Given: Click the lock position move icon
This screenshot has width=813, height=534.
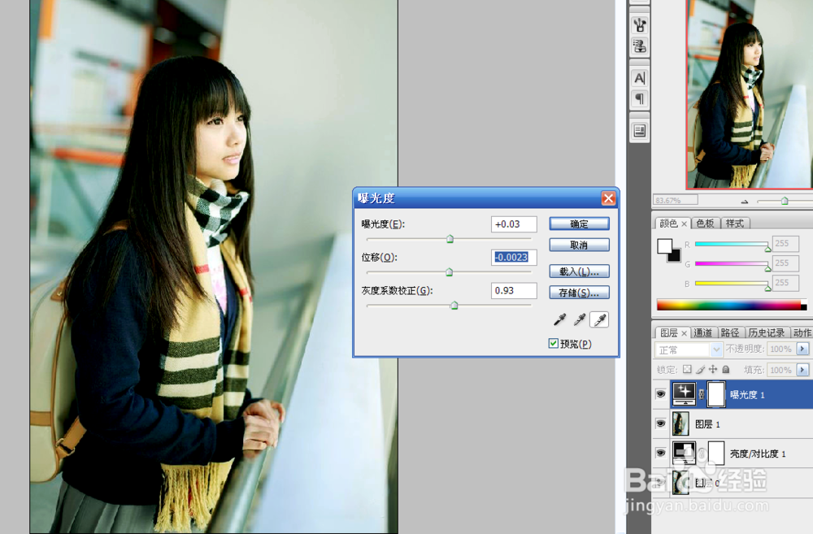Looking at the screenshot, I should pyautogui.click(x=713, y=369).
